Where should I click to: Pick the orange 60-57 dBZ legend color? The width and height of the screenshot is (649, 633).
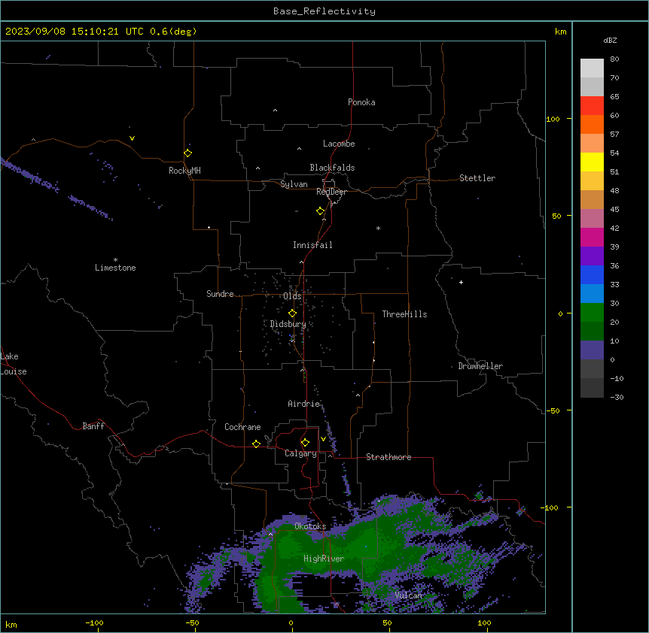(x=592, y=124)
